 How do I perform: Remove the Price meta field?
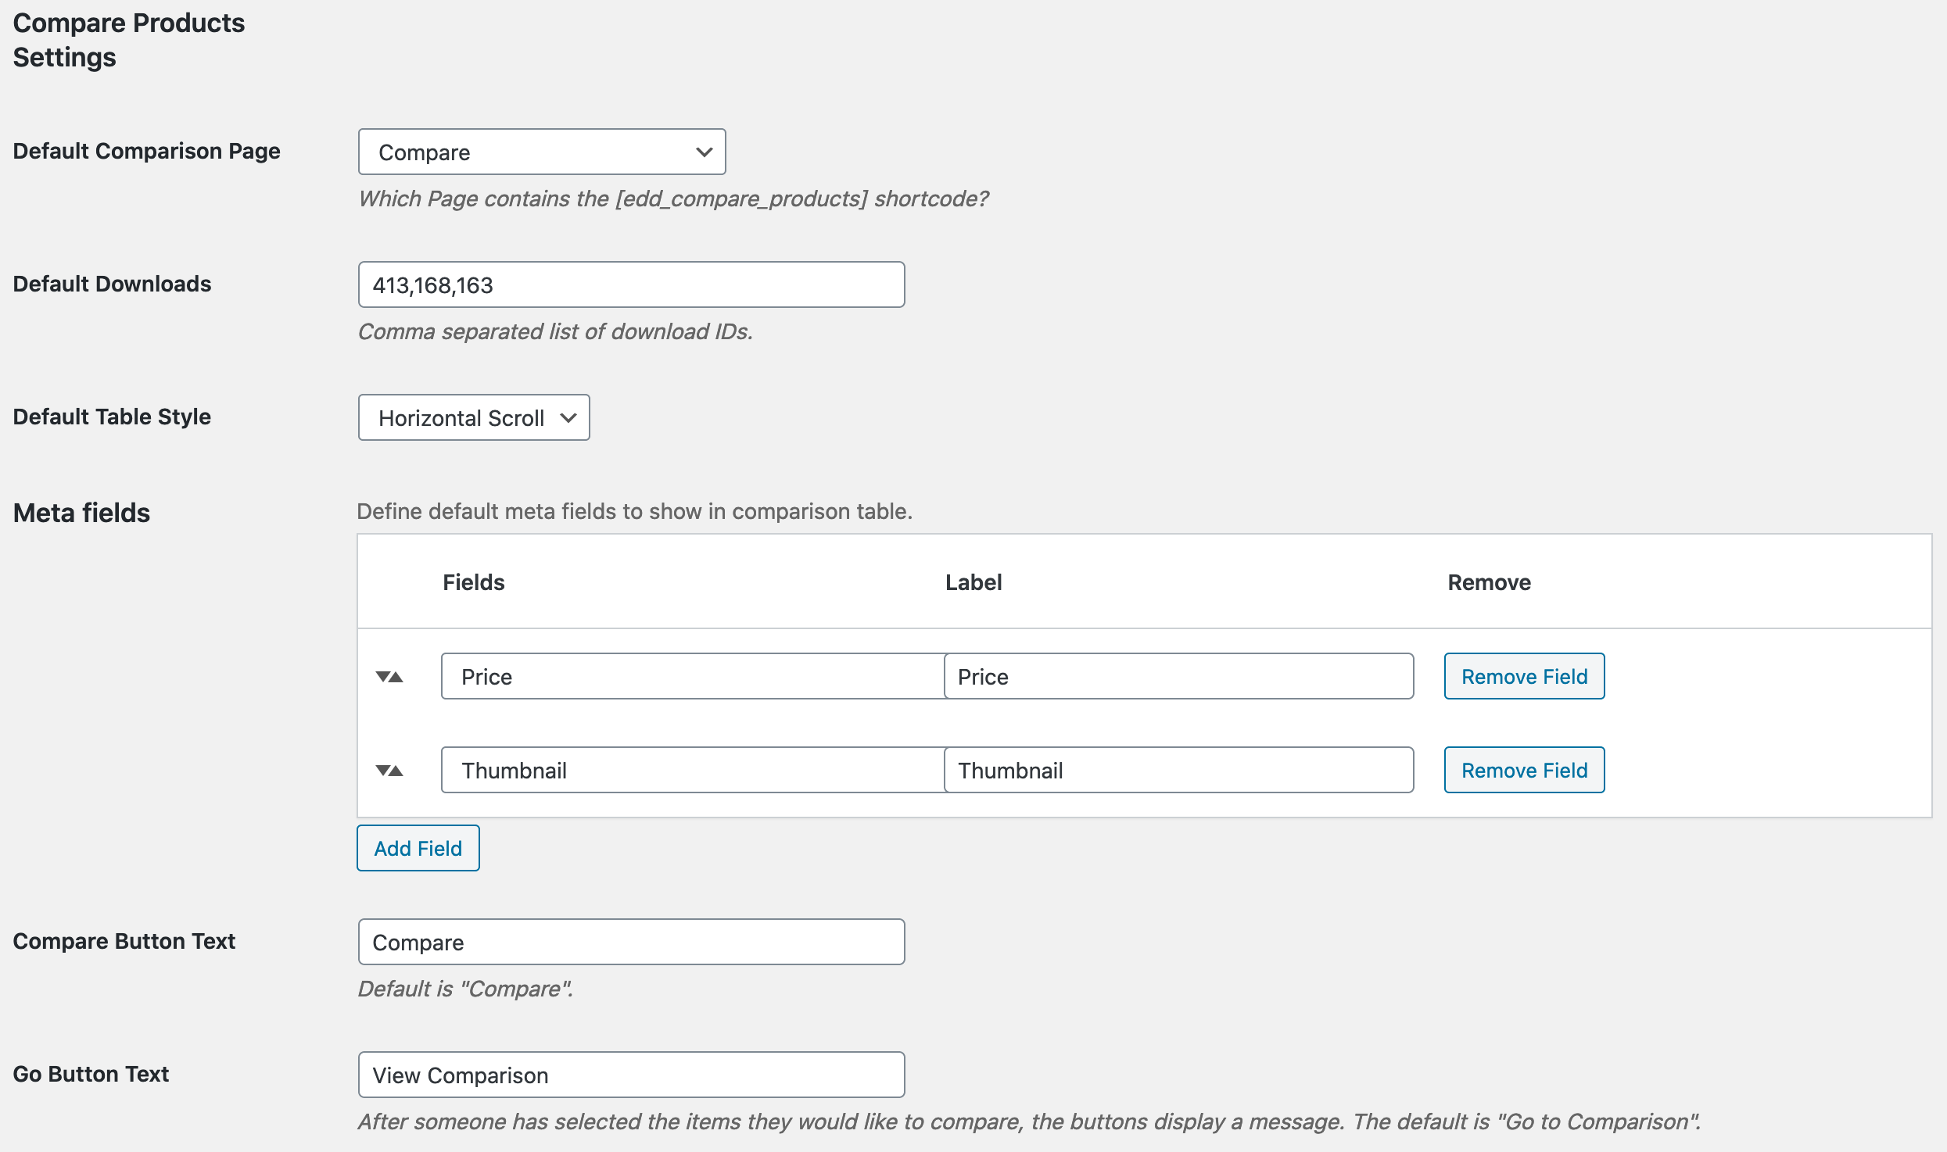pyautogui.click(x=1524, y=677)
